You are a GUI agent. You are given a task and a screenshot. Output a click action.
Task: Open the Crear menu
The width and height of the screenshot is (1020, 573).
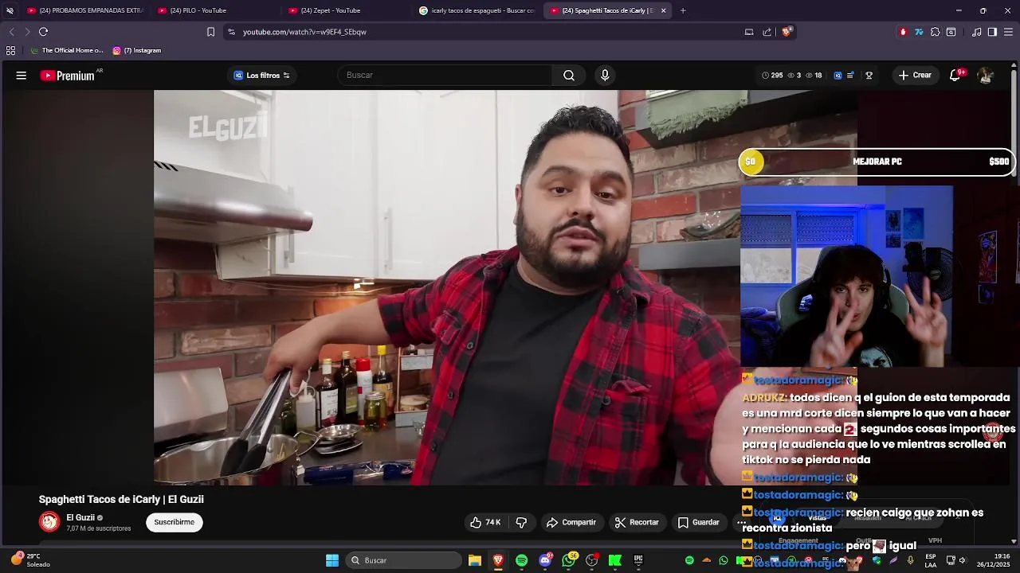[915, 75]
